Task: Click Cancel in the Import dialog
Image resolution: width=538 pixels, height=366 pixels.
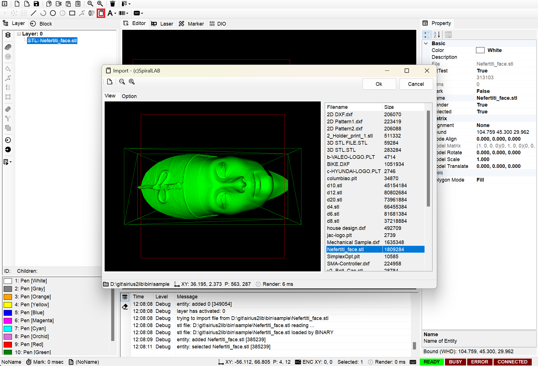Action: (416, 84)
